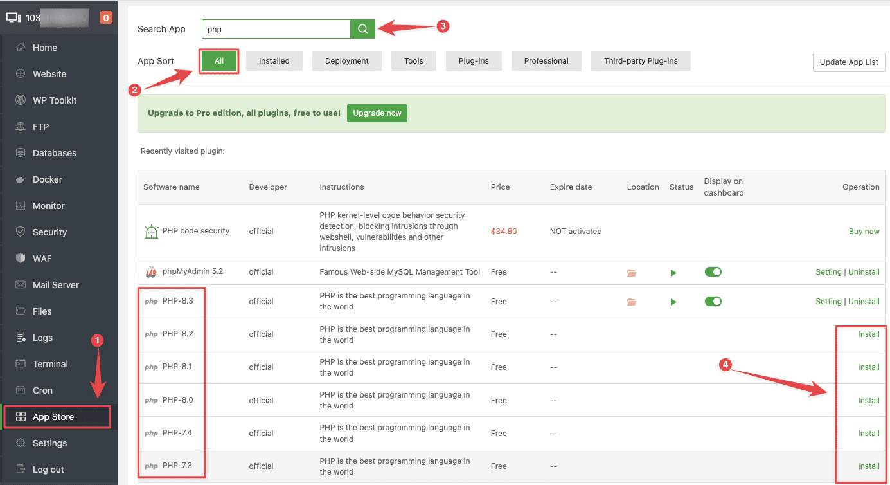Select the Plug-ins app sort tab

tap(474, 61)
